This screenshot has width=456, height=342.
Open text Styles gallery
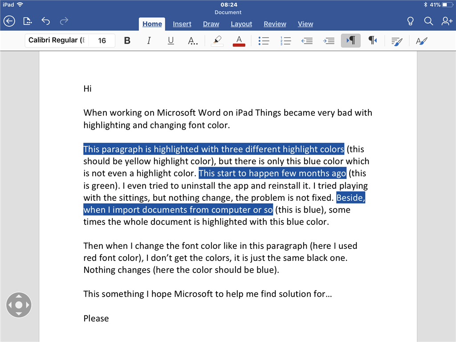[422, 41]
